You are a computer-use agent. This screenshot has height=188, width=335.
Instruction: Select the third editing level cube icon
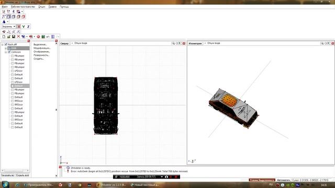coord(14,17)
